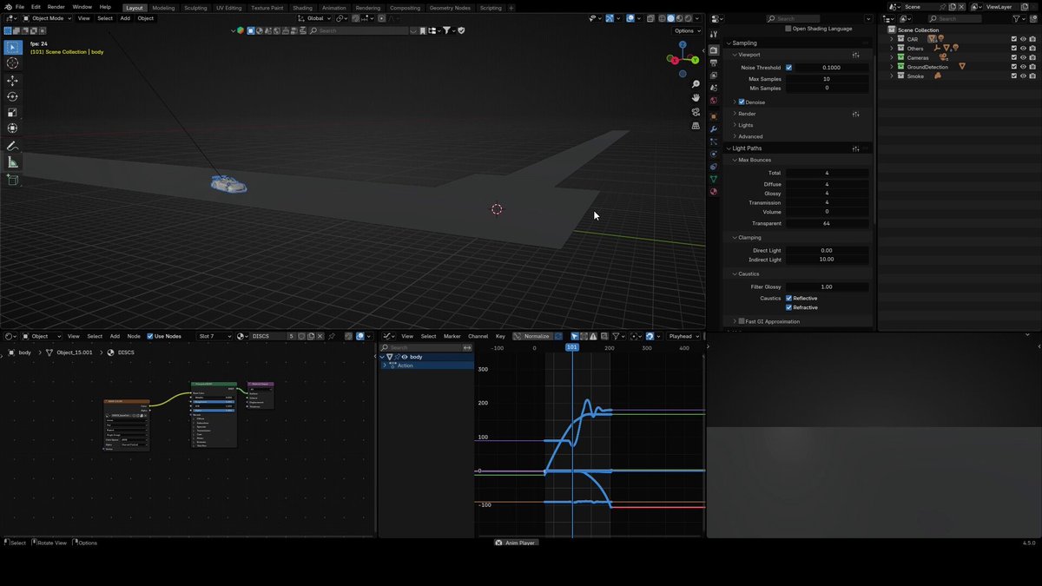Switch to the Animation workspace tab
1042x586 pixels.
coord(333,8)
